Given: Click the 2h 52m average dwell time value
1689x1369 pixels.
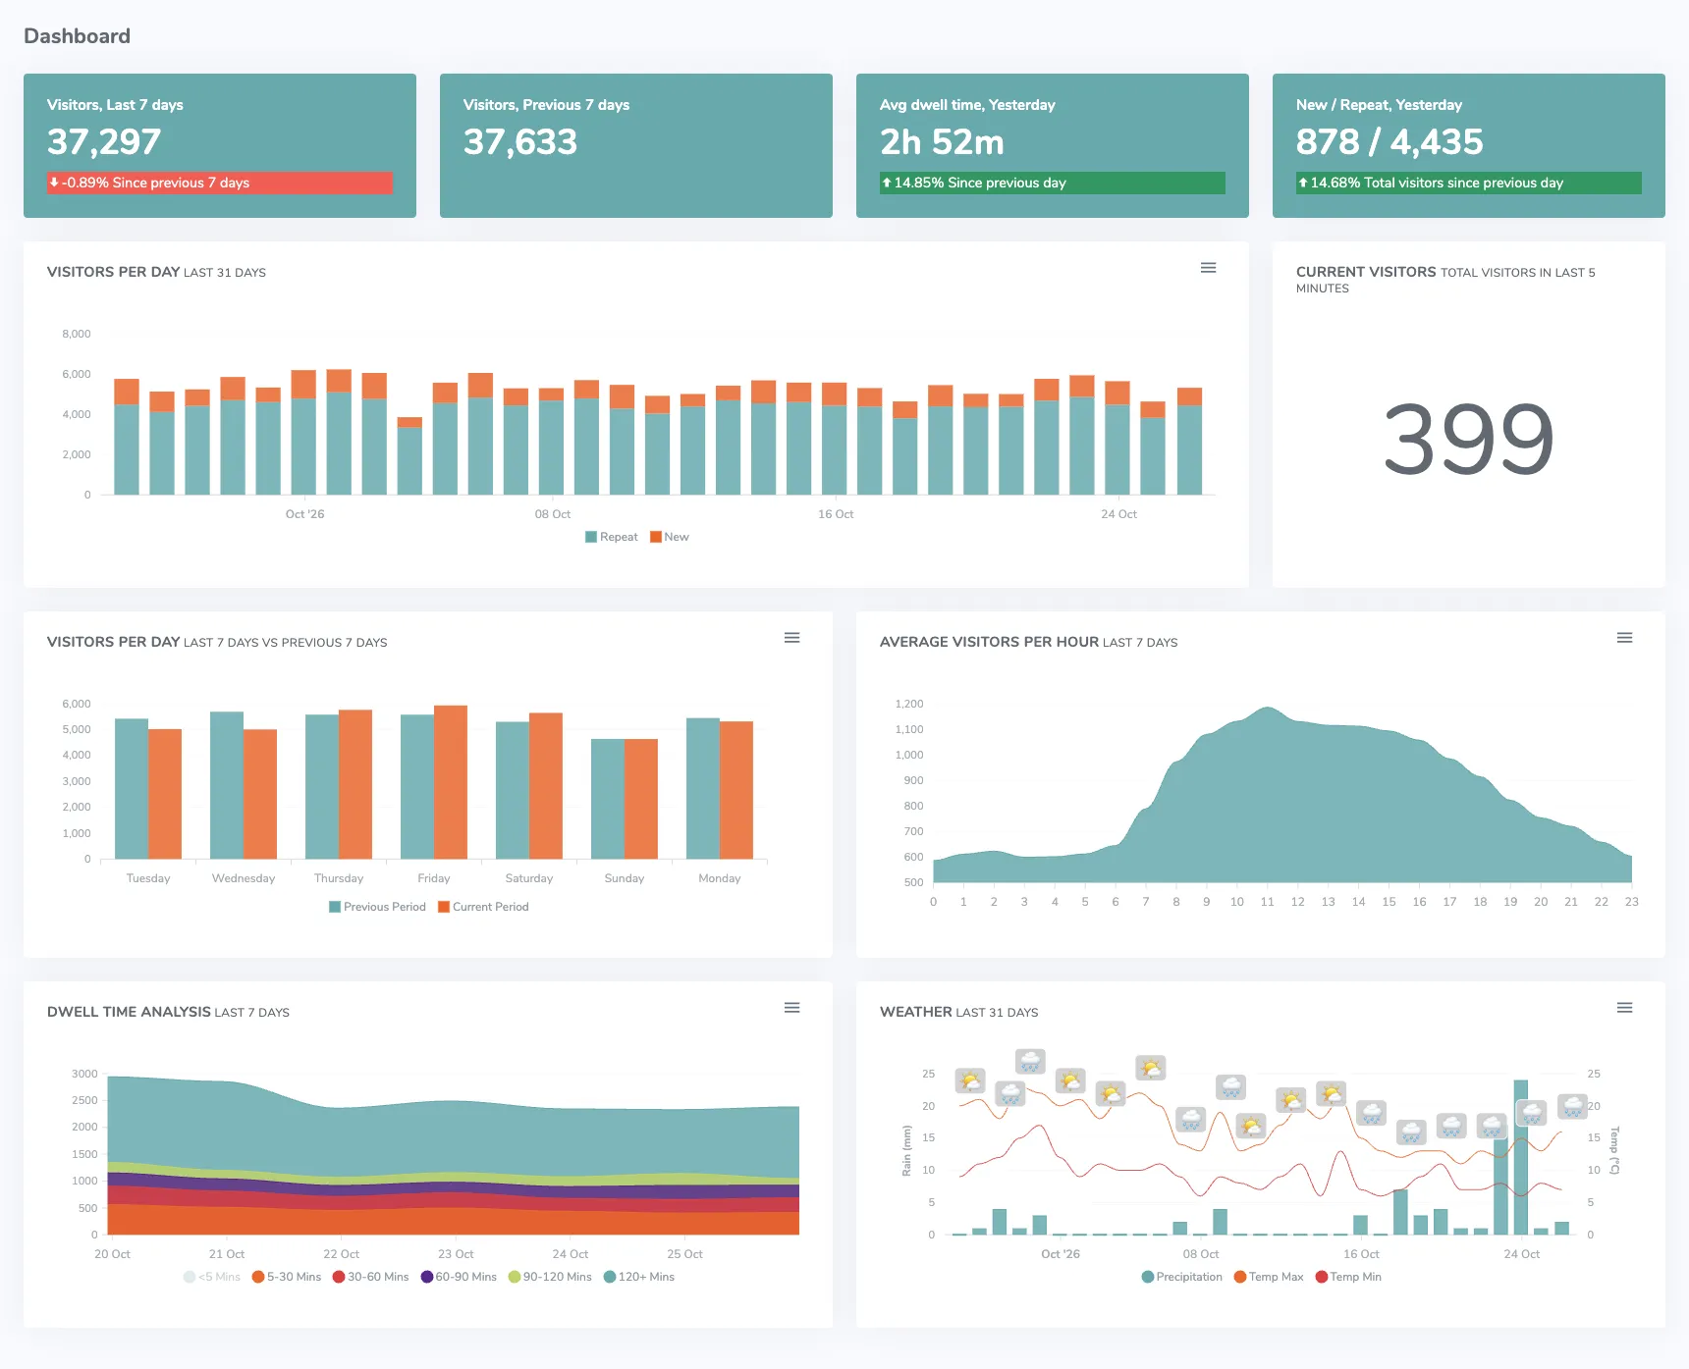Looking at the screenshot, I should point(942,142).
